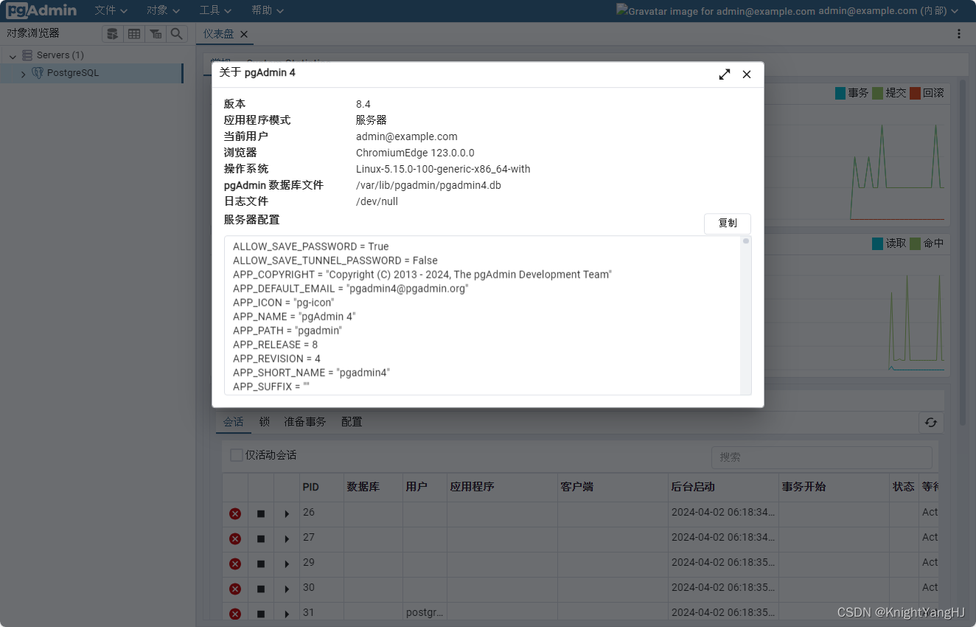Viewport: 976px width, 627px height.
Task: Click the 读取 legend swatch
Action: (877, 243)
